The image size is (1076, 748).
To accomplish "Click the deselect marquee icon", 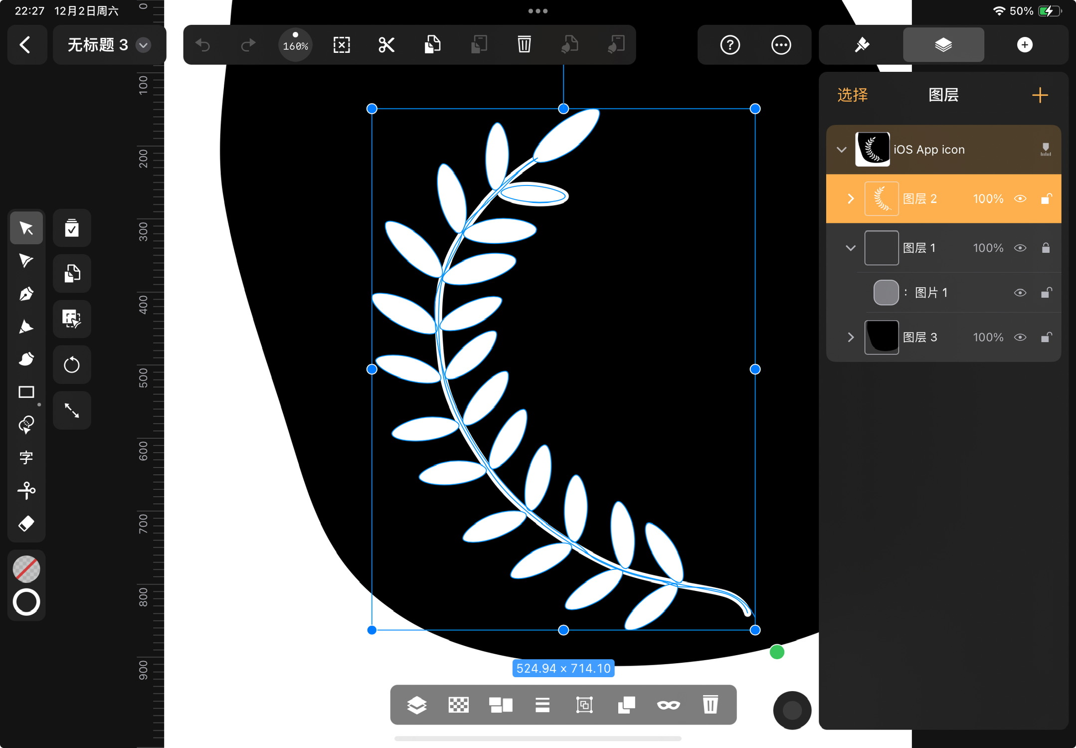I will [x=342, y=45].
